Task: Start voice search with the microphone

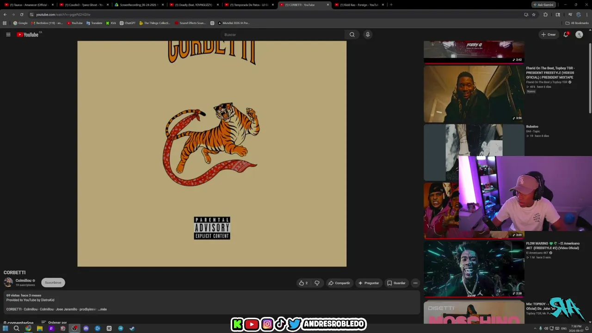Action: pos(368,35)
